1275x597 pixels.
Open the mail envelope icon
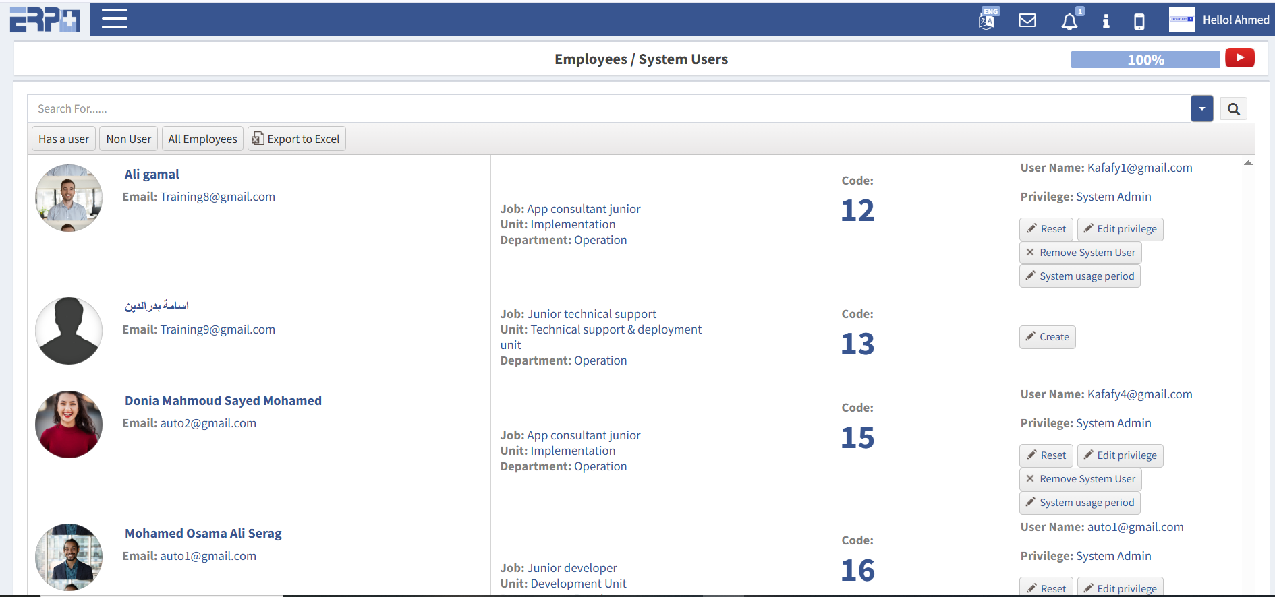(1027, 20)
